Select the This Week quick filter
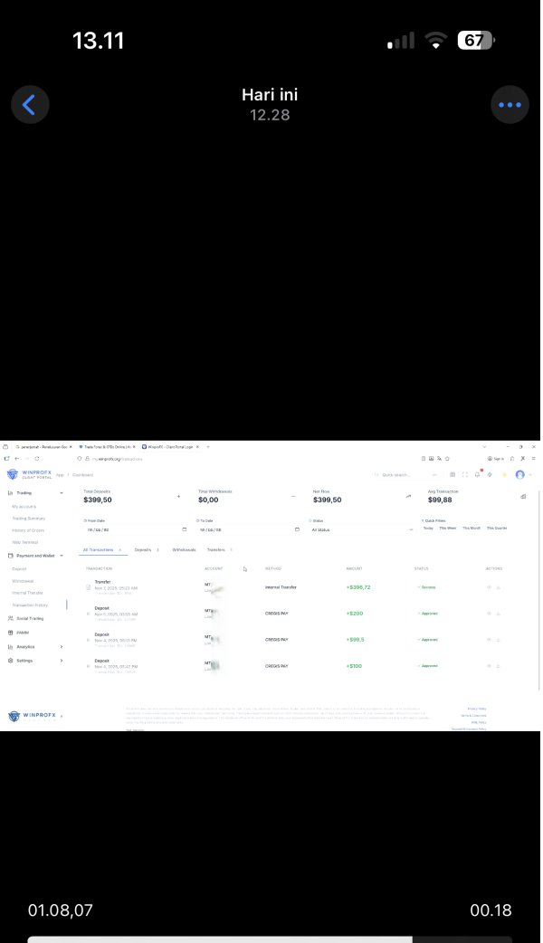Viewport: 543px width, 943px height. pos(448,528)
